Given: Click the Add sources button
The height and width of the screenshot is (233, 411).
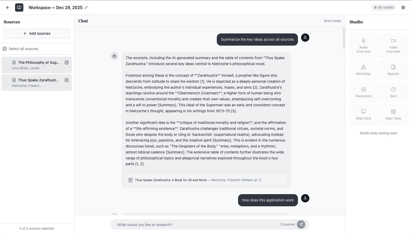Looking at the screenshot, I should pos(36,33).
